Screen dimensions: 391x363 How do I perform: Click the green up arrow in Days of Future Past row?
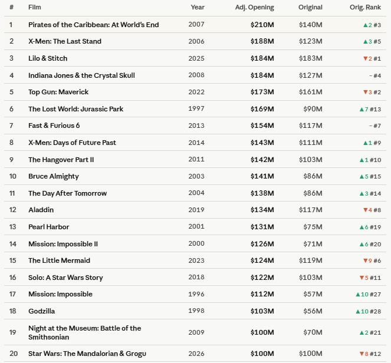(365, 143)
